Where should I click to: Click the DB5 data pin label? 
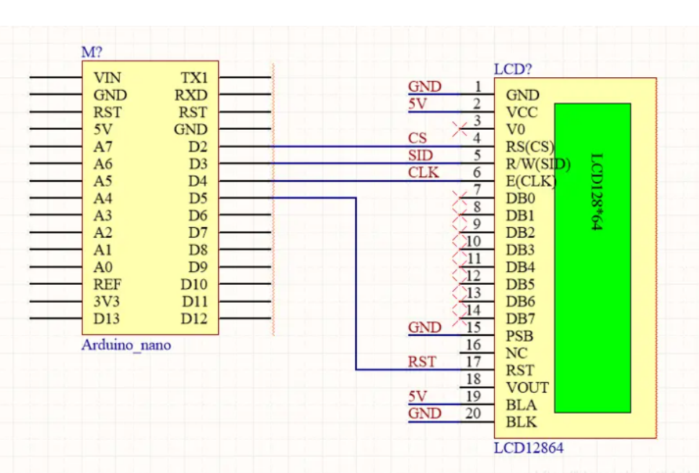tap(520, 285)
